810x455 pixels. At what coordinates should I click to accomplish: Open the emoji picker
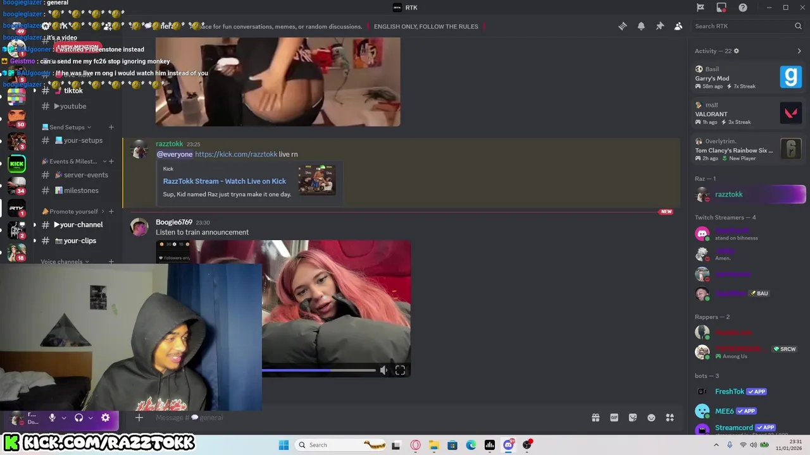tap(651, 418)
